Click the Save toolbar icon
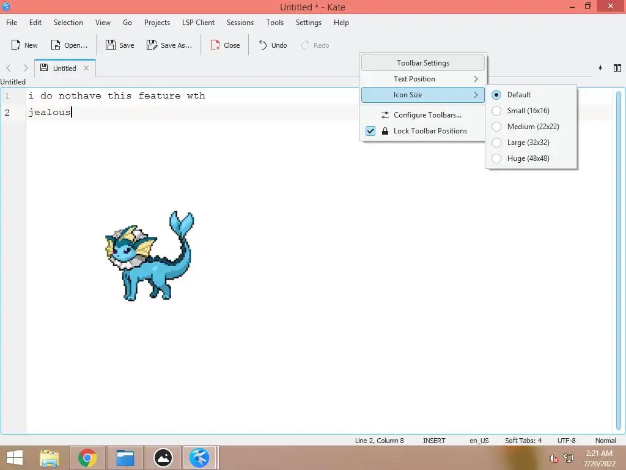This screenshot has width=626, height=470. point(110,45)
